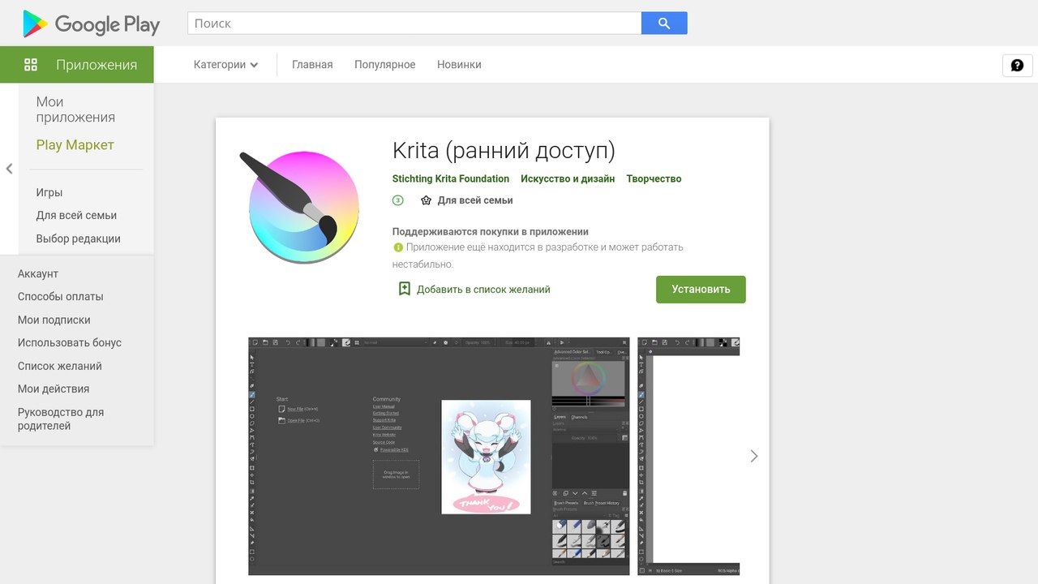Click the blue search magnifier button
The image size is (1038, 584).
point(664,24)
